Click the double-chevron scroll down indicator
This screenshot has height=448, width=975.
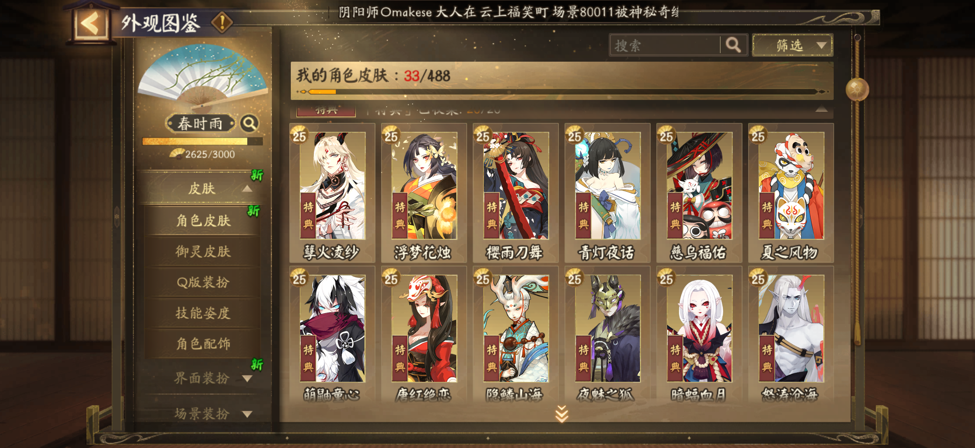click(561, 413)
